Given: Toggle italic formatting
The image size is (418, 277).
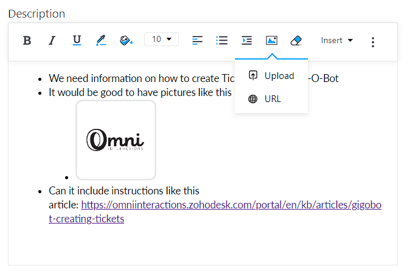Looking at the screenshot, I should (x=52, y=41).
